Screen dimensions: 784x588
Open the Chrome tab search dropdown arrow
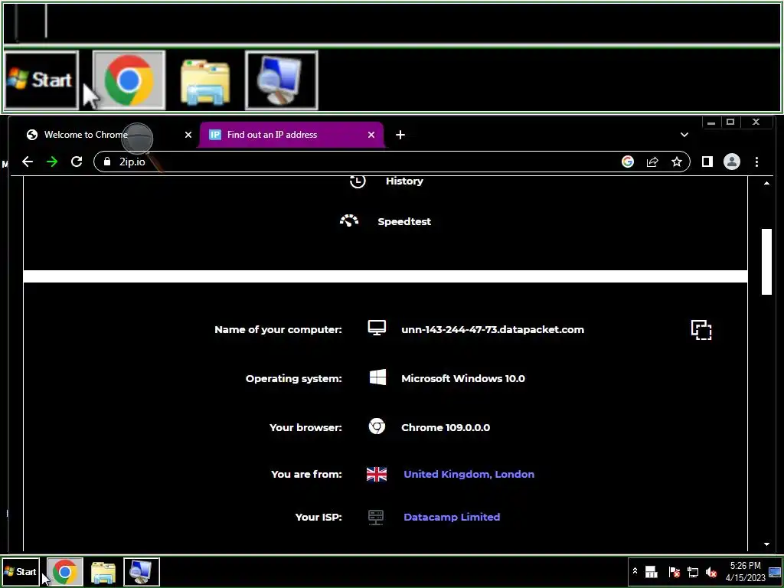coord(684,135)
